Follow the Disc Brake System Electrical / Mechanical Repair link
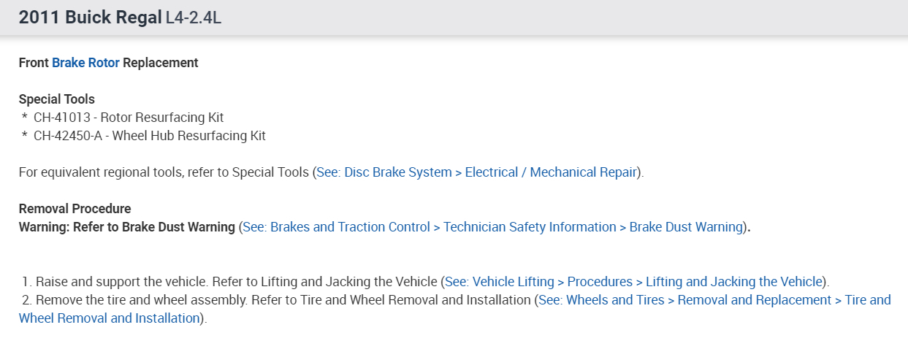Screen dimensions: 908x349 (478, 173)
